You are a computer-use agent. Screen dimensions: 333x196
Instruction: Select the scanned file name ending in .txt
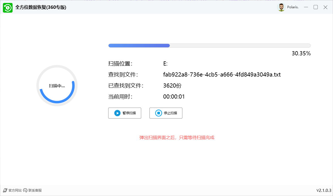click(x=222, y=75)
